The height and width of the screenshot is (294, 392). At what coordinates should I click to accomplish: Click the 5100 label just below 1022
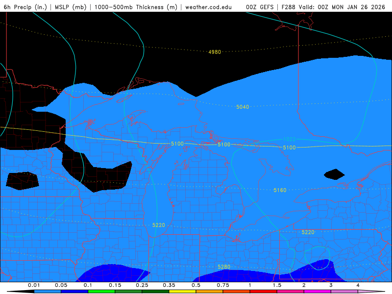click(289, 148)
